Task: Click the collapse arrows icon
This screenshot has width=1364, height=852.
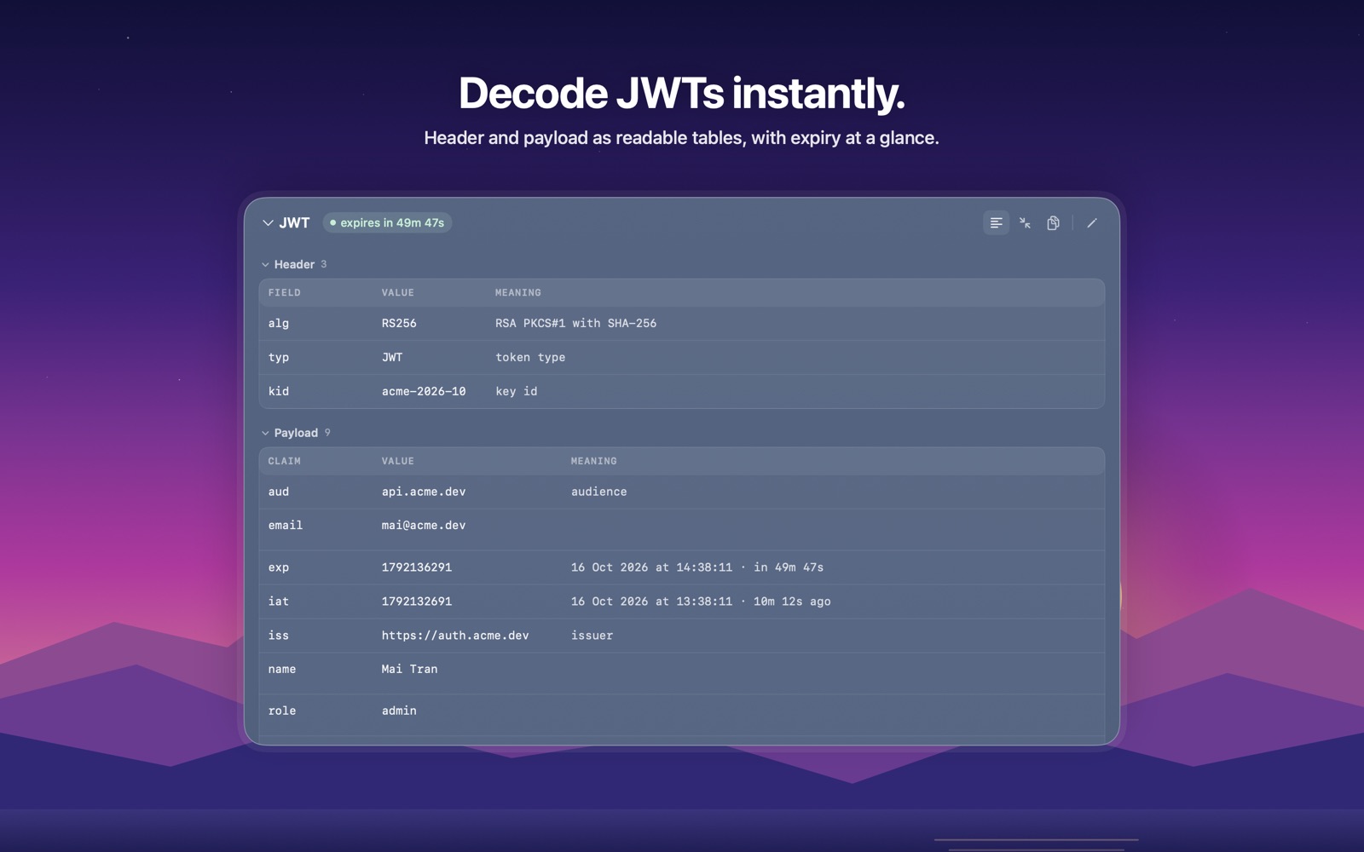Action: coord(1025,223)
